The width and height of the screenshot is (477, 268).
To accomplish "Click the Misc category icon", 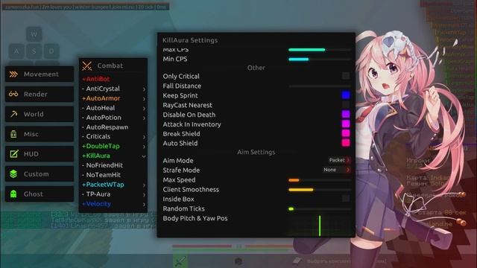I will click(13, 134).
